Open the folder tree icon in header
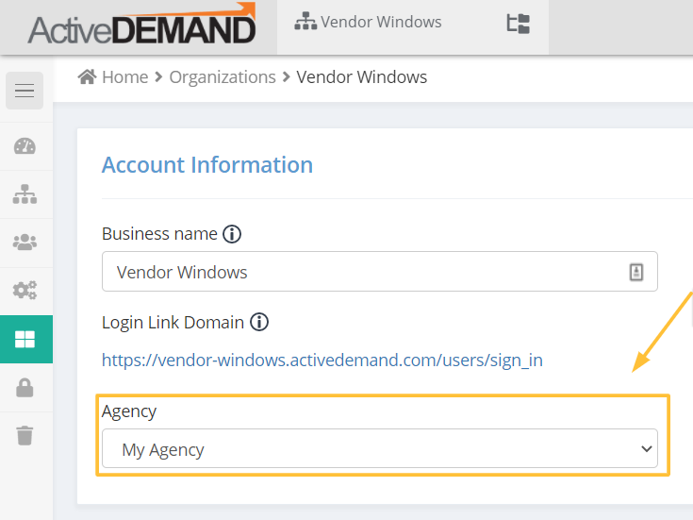The width and height of the screenshot is (693, 520). (518, 24)
